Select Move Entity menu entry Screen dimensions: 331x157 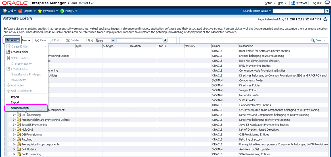click(x=26, y=80)
